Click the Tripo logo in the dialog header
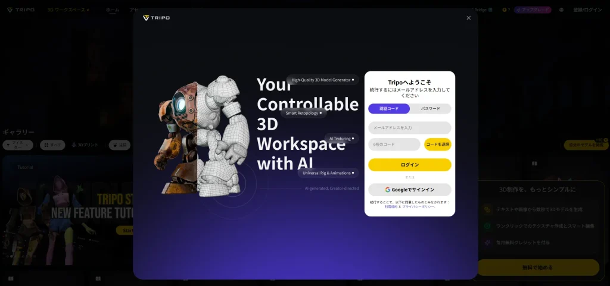 tap(157, 18)
